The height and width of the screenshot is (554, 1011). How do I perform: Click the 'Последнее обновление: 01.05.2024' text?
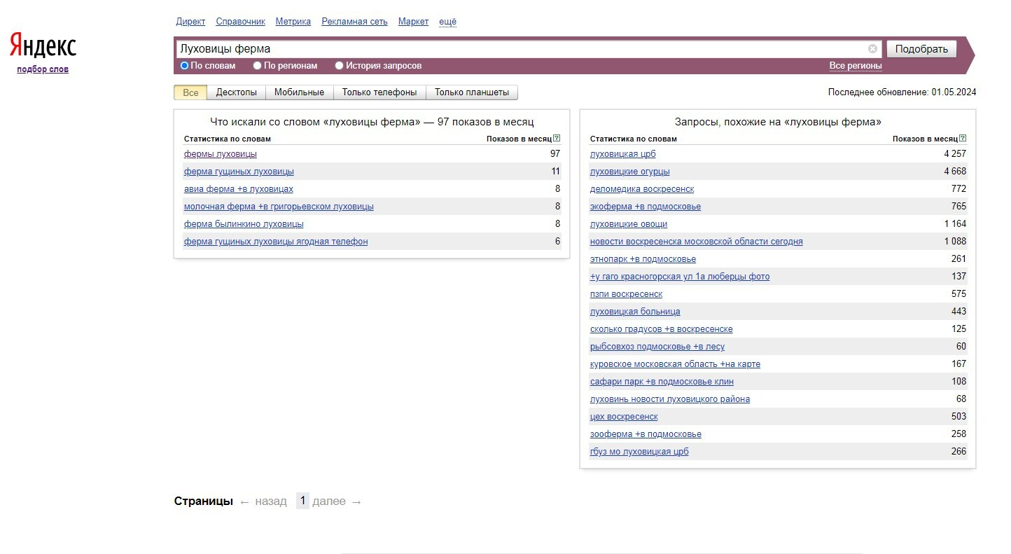[x=902, y=92]
